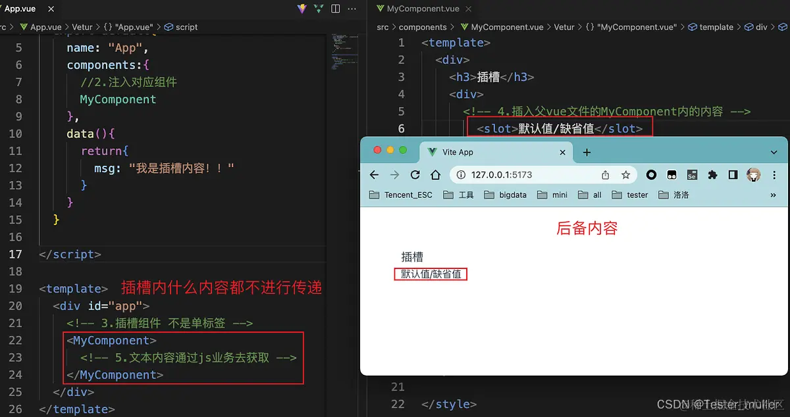
Task: Click the browser back arrow
Action: click(374, 174)
